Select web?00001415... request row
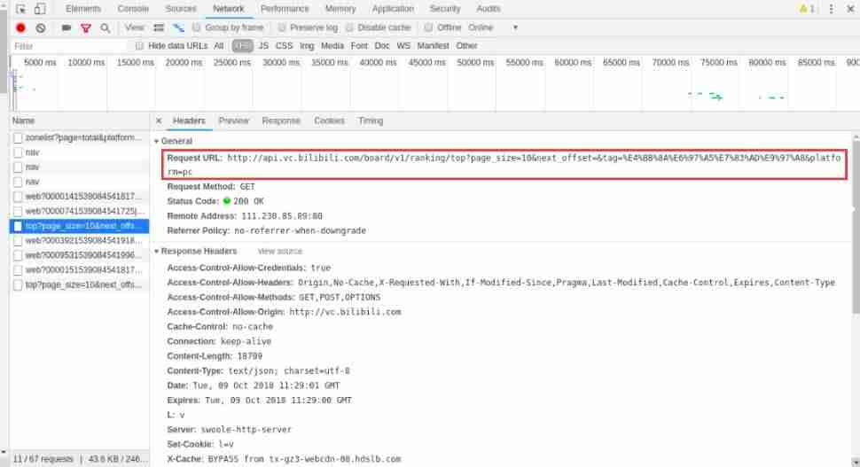Image resolution: width=860 pixels, height=467 pixels. click(79, 196)
